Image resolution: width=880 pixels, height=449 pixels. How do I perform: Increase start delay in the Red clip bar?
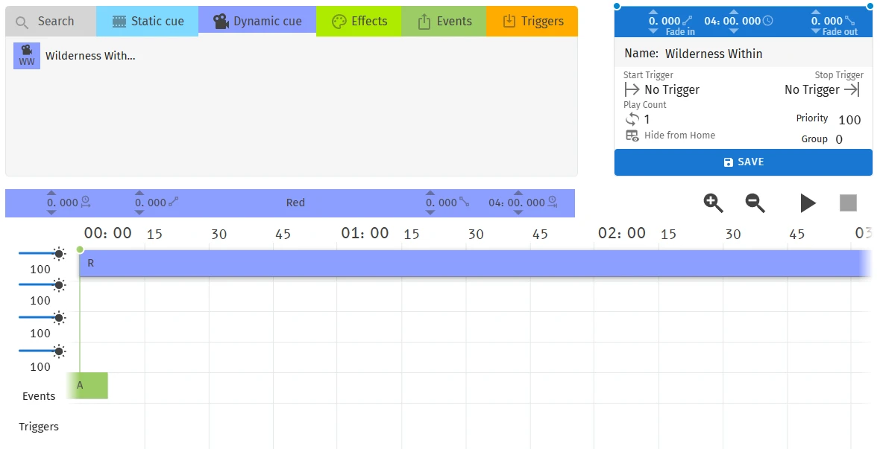click(x=51, y=193)
